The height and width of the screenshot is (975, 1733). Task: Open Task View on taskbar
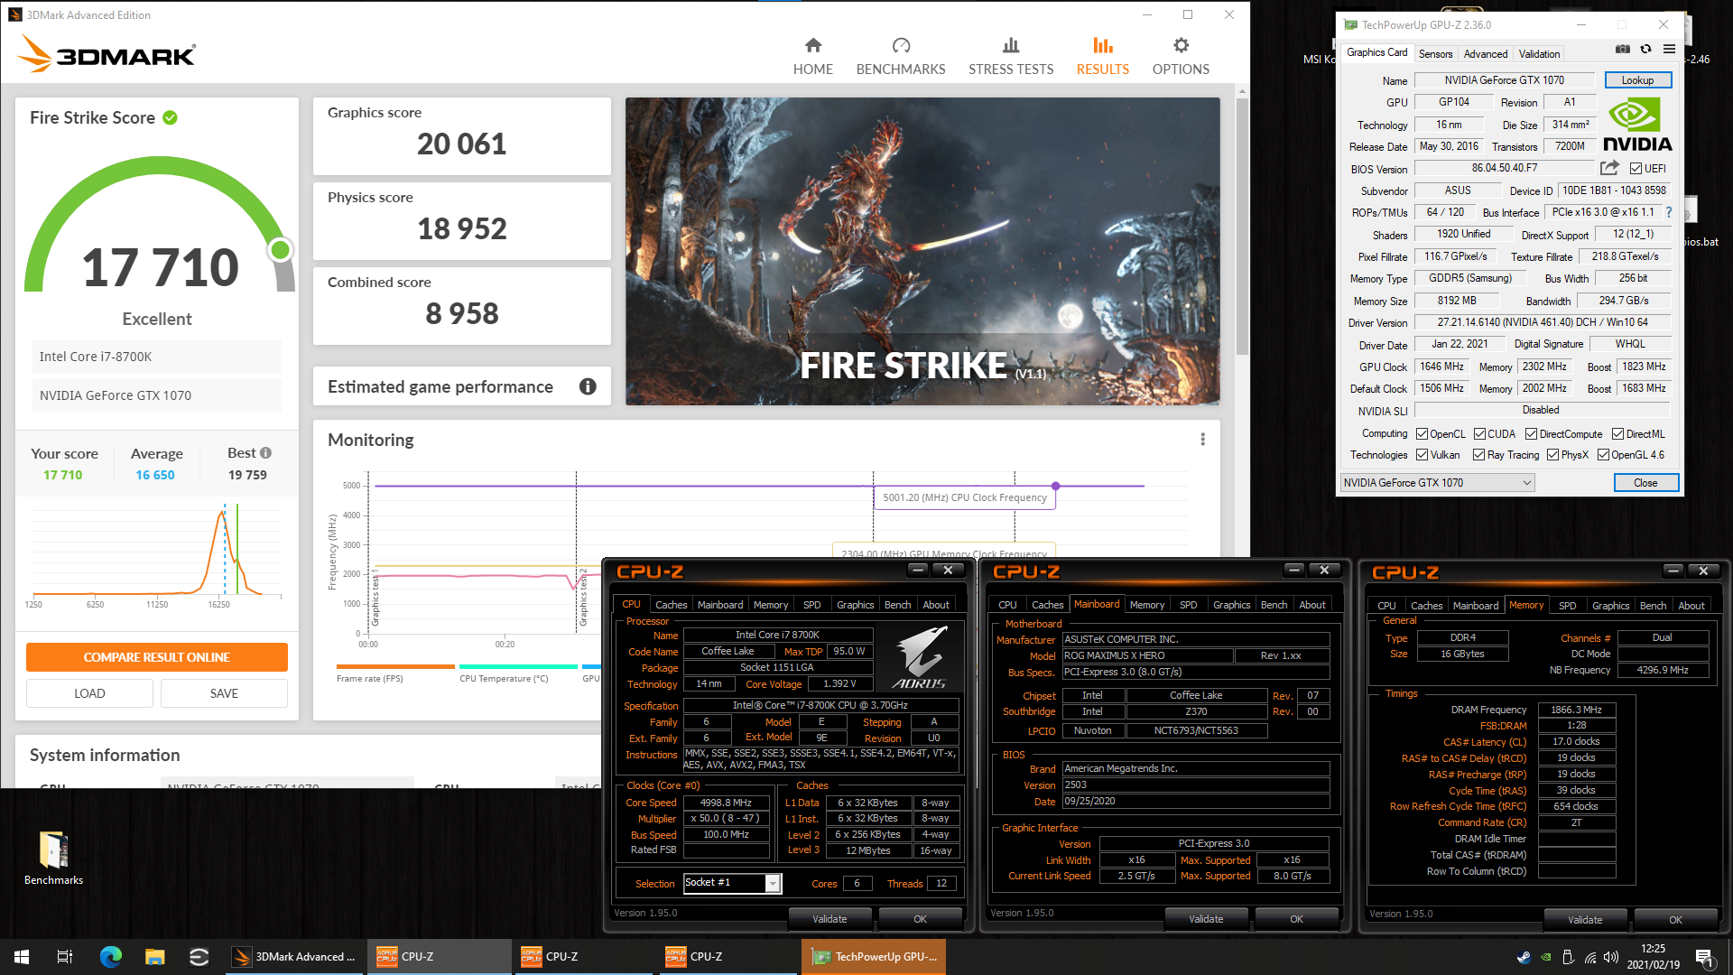coord(65,957)
